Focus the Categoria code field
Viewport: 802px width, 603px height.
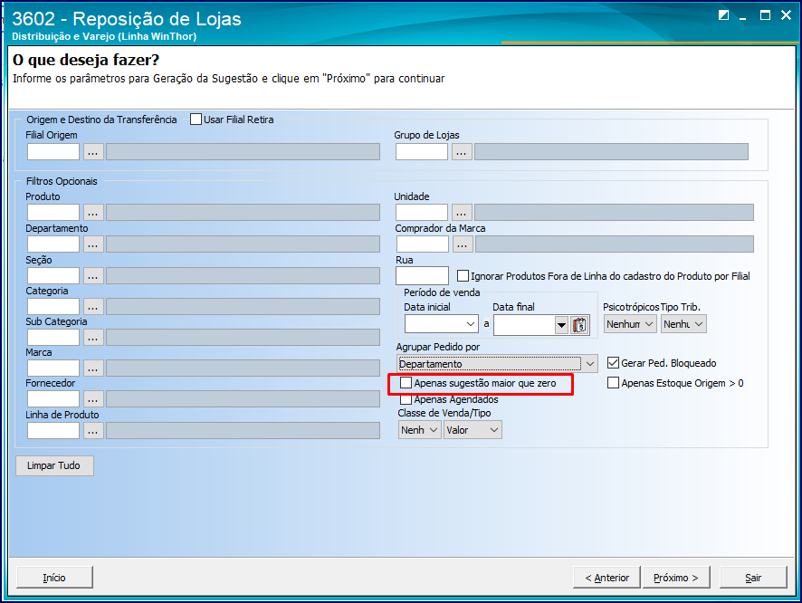pyautogui.click(x=53, y=306)
